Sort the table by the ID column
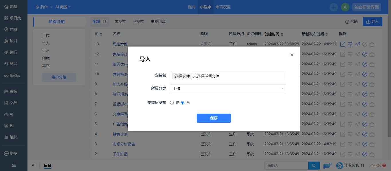 98,34
